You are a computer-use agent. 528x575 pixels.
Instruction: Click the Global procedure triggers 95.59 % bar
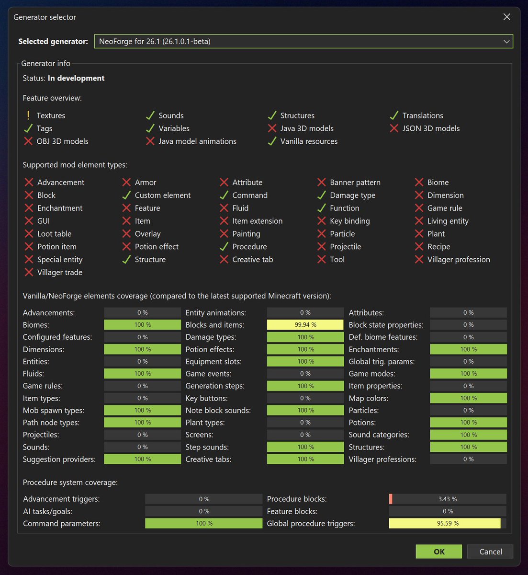pos(448,523)
